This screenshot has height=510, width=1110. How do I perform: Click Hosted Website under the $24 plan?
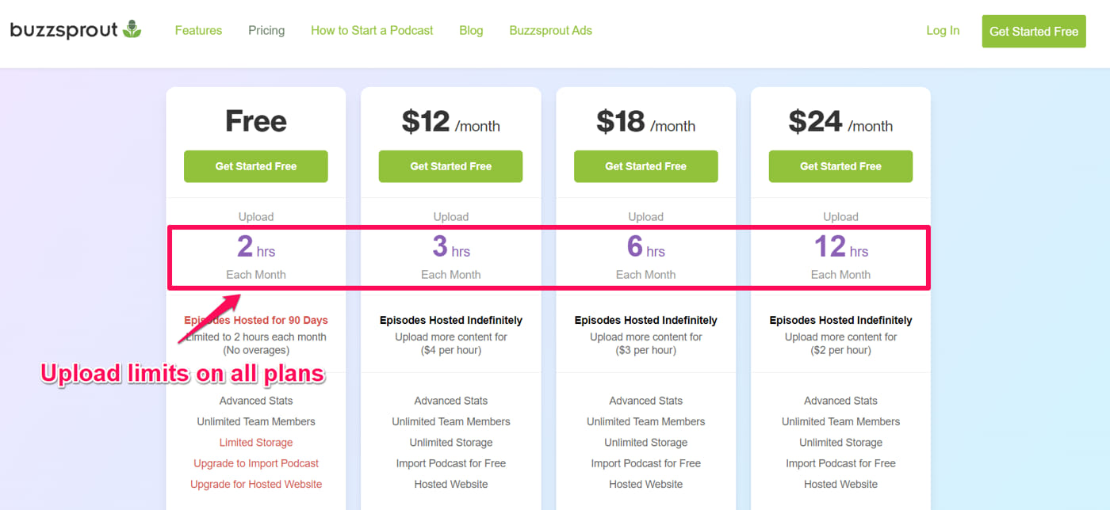pos(840,483)
